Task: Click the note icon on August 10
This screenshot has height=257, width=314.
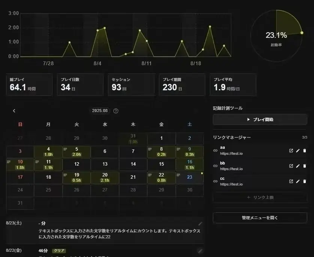Action: (9, 162)
